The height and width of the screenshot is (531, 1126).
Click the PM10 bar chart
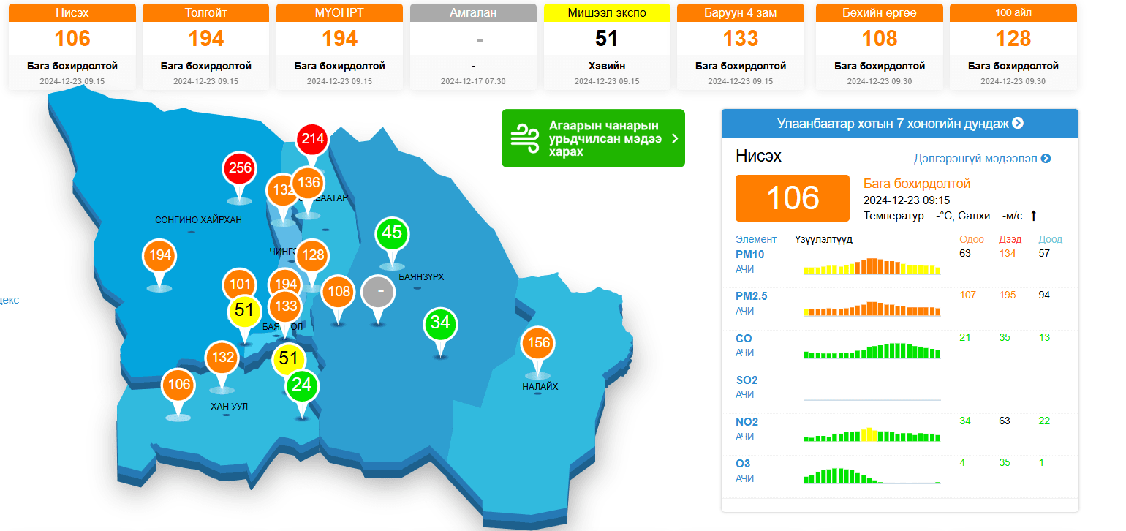coord(872,265)
